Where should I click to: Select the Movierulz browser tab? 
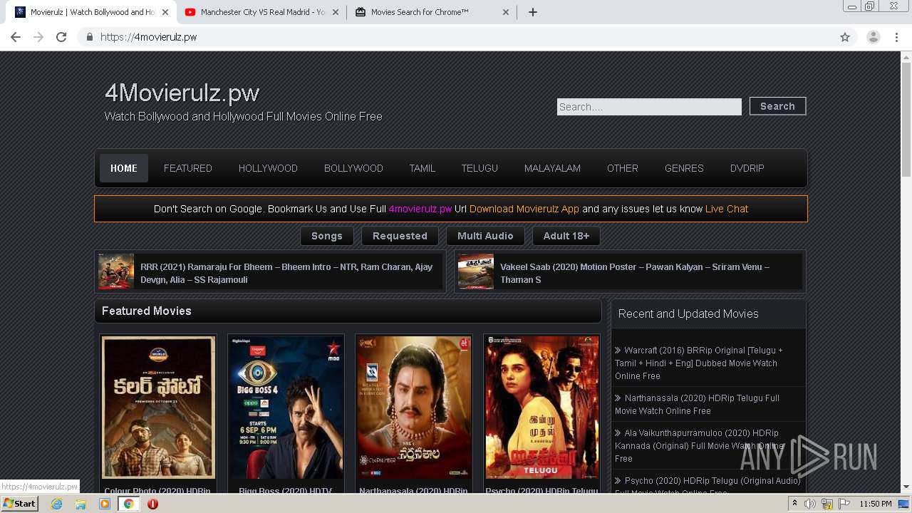(90, 12)
